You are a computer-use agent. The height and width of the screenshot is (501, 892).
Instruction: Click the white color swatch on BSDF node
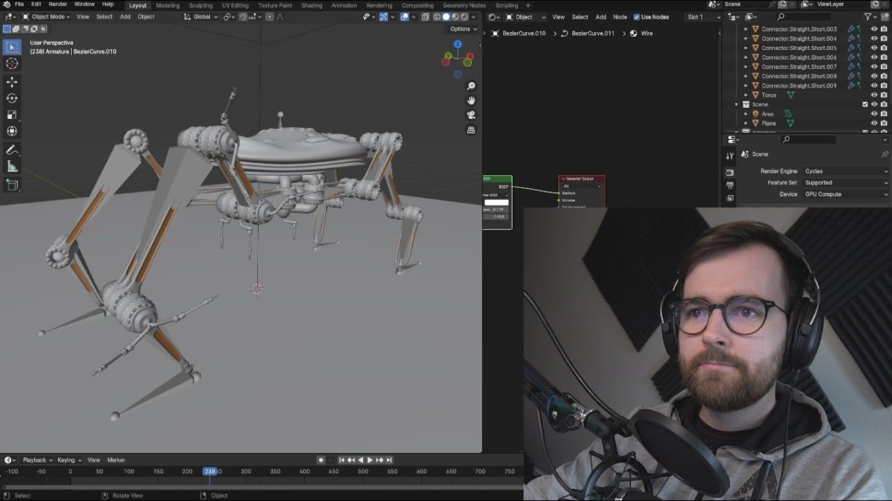point(497,202)
